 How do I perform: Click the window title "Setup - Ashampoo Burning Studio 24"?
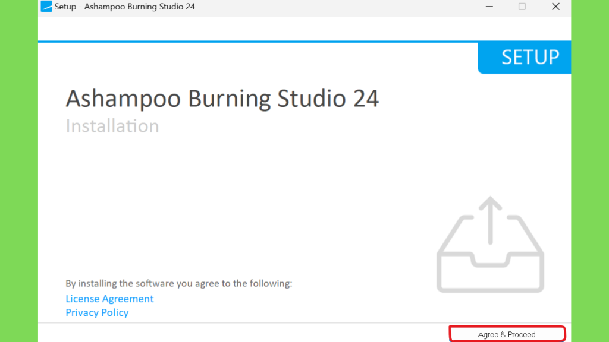(125, 7)
